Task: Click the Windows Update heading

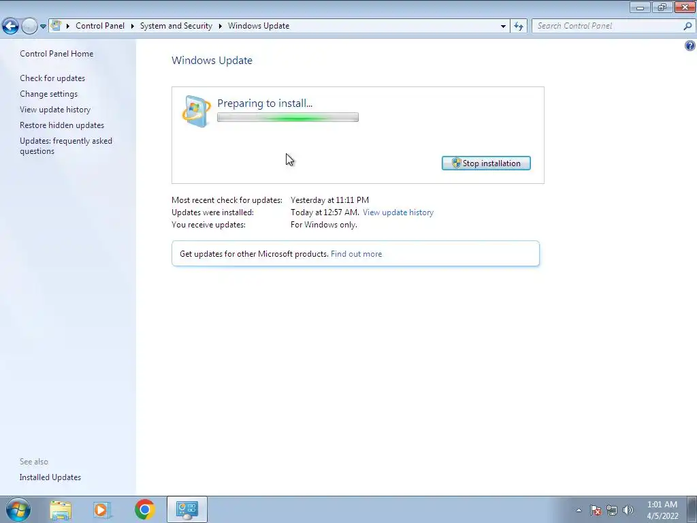Action: 212,61
